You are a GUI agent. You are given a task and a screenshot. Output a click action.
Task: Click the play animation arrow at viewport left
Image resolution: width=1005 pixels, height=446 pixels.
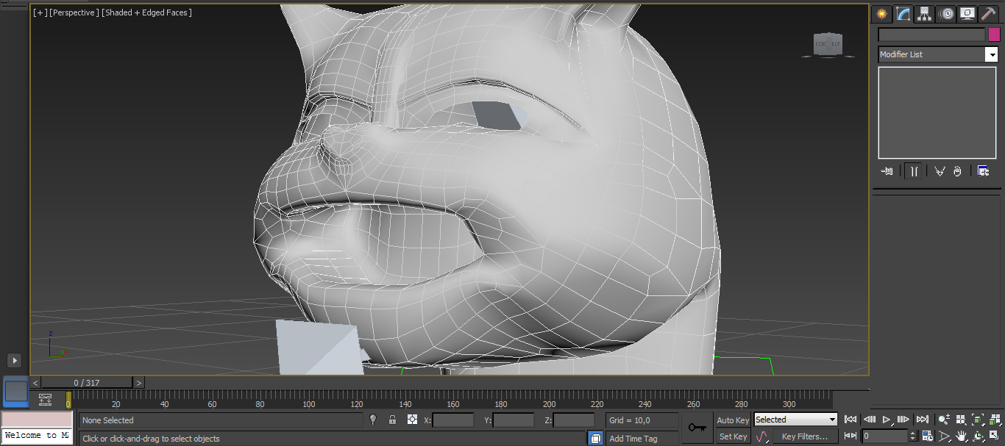pyautogui.click(x=15, y=360)
